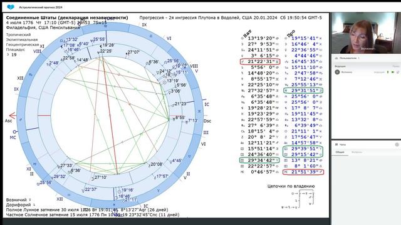Click the chart title Соединенные Штаты
The height and width of the screenshot is (225, 401).
tap(67, 17)
